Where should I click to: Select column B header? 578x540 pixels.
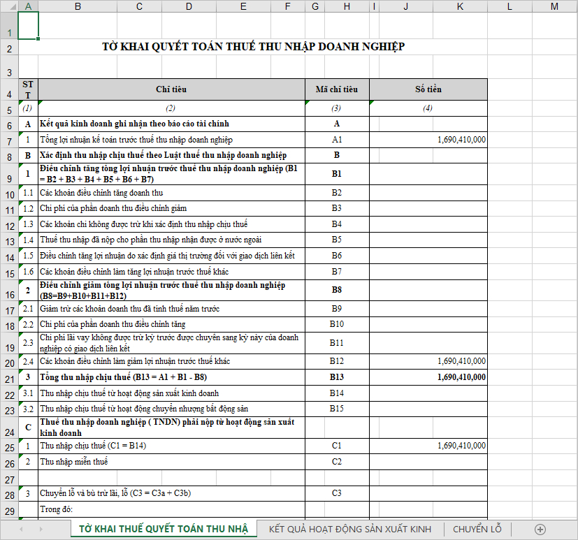pos(77,6)
